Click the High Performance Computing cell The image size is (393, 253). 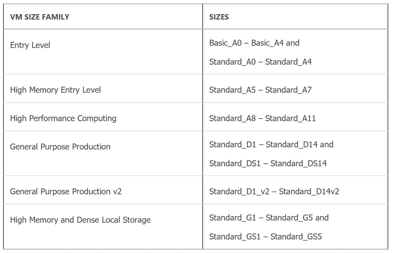pos(63,118)
